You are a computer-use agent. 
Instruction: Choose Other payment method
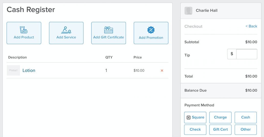(x=246, y=130)
